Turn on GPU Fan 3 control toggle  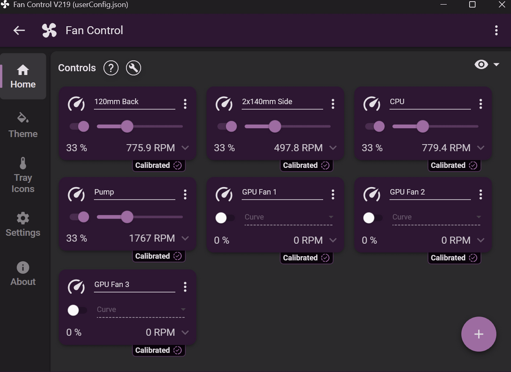(77, 310)
